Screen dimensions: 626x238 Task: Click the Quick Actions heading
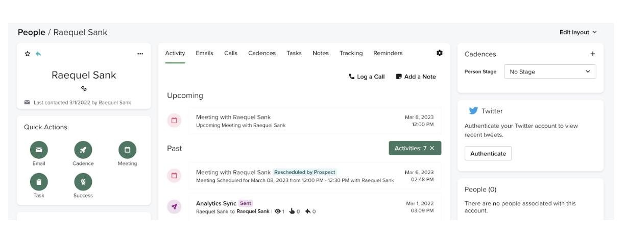pos(45,127)
